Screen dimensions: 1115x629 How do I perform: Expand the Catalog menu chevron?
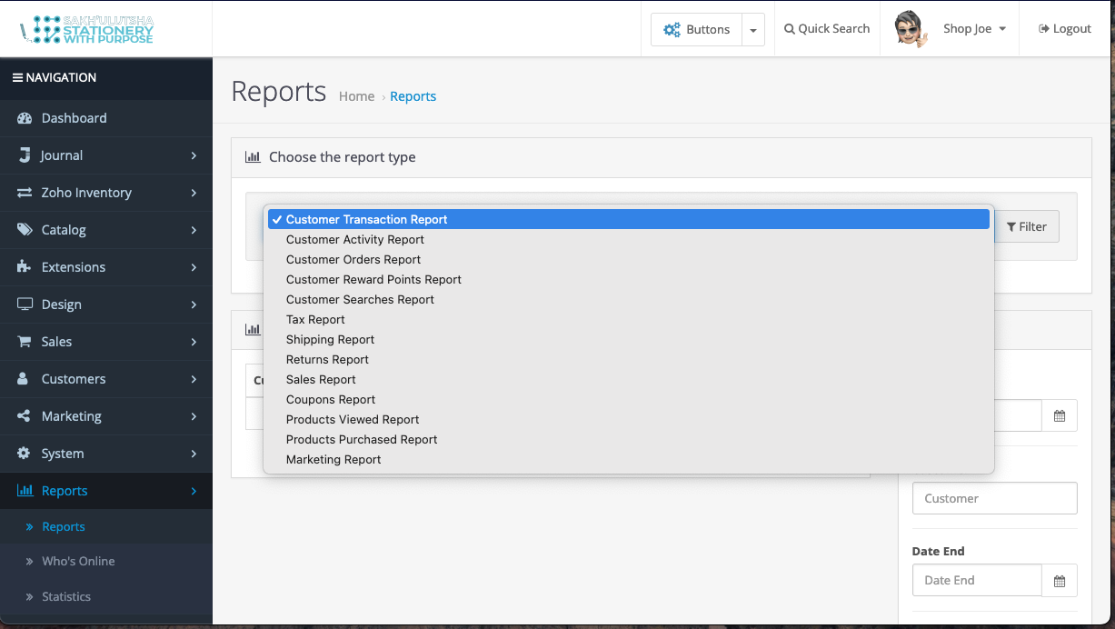click(x=194, y=230)
